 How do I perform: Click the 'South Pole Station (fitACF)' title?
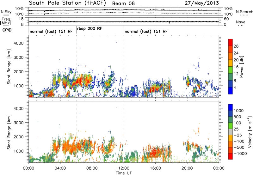[x=67, y=3]
